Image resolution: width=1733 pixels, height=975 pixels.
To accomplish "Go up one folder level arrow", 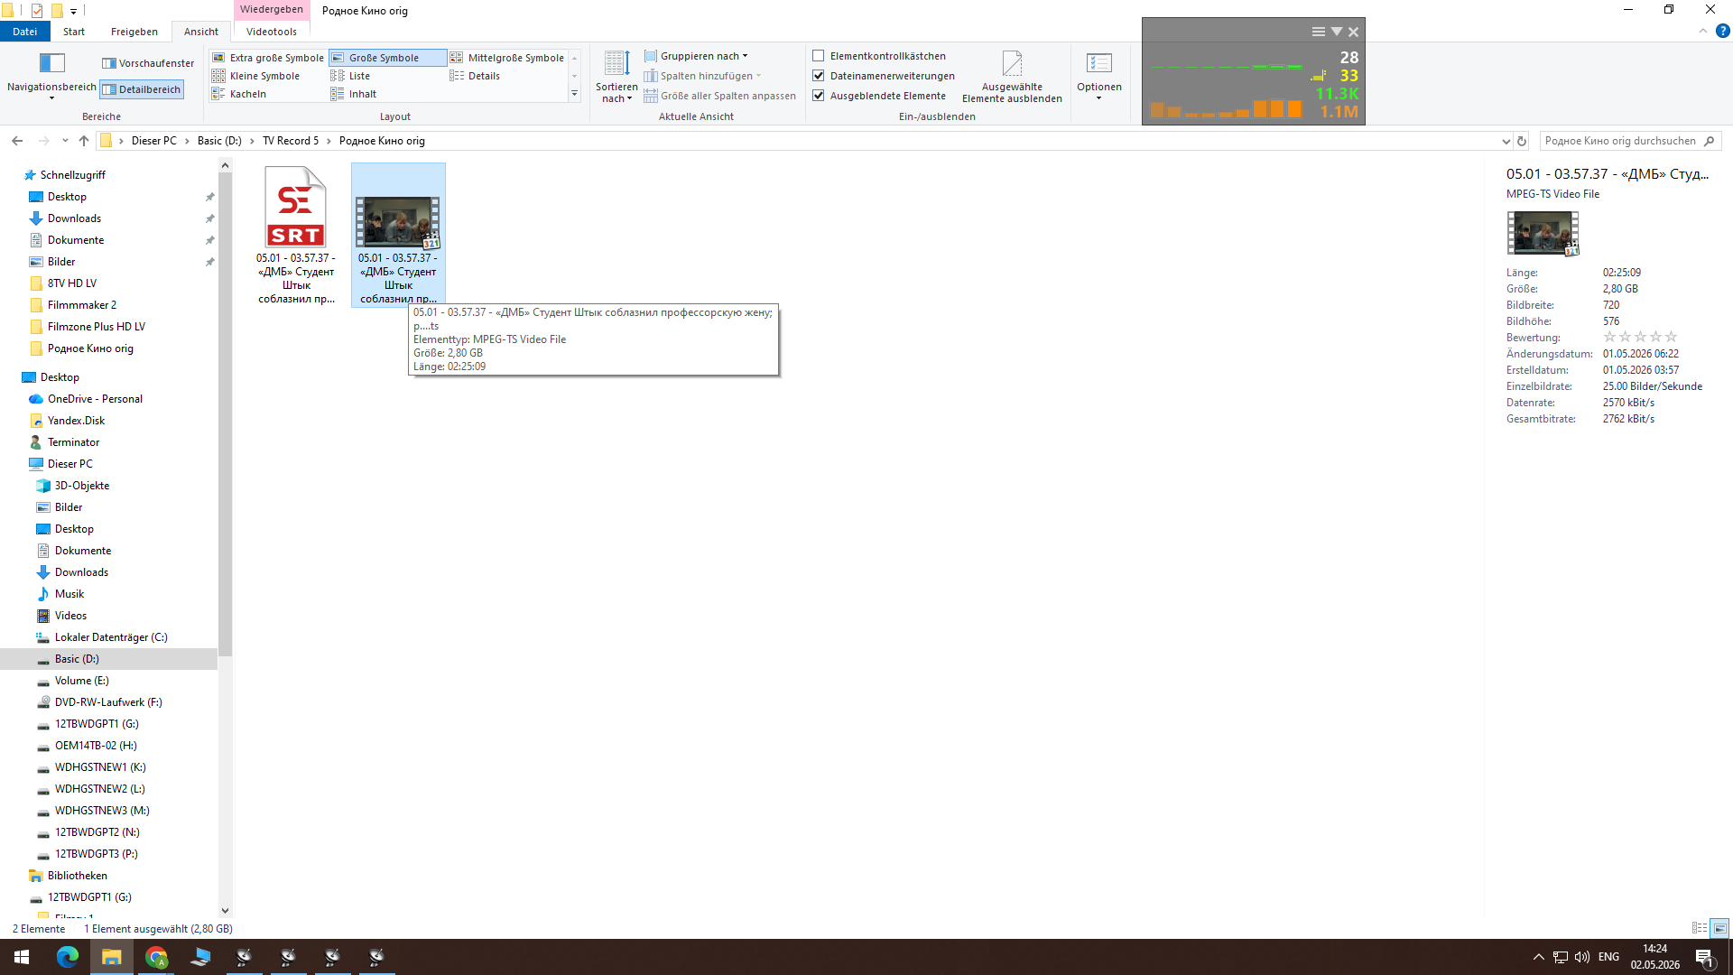I will [x=84, y=141].
